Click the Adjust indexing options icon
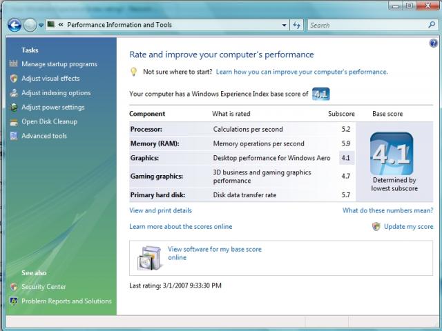This screenshot has height=331, width=442. (14, 93)
